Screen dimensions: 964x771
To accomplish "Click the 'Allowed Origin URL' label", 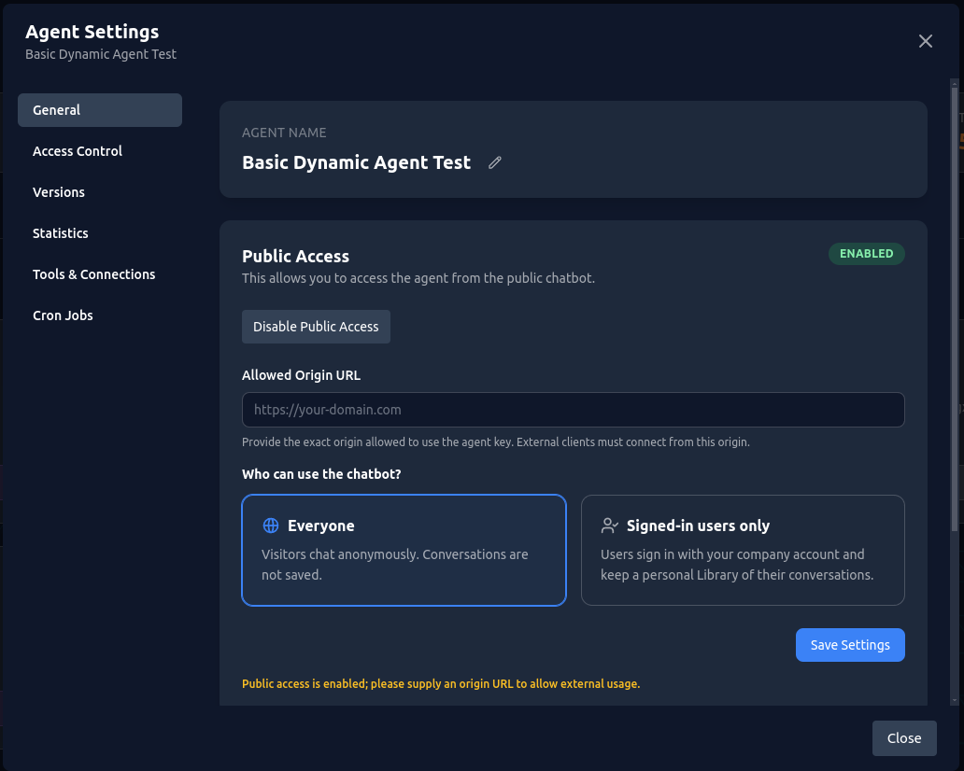I will tap(301, 375).
